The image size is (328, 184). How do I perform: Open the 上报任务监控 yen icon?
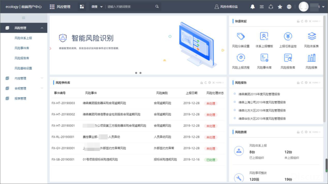[288, 36]
